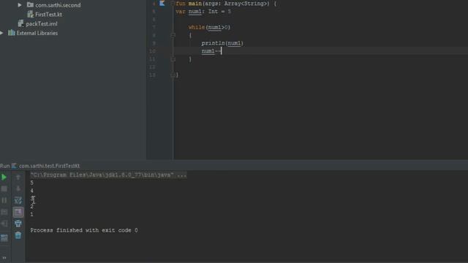The image size is (468, 263).
Task: Click the up-arrow stack trace icon
Action: point(18,177)
